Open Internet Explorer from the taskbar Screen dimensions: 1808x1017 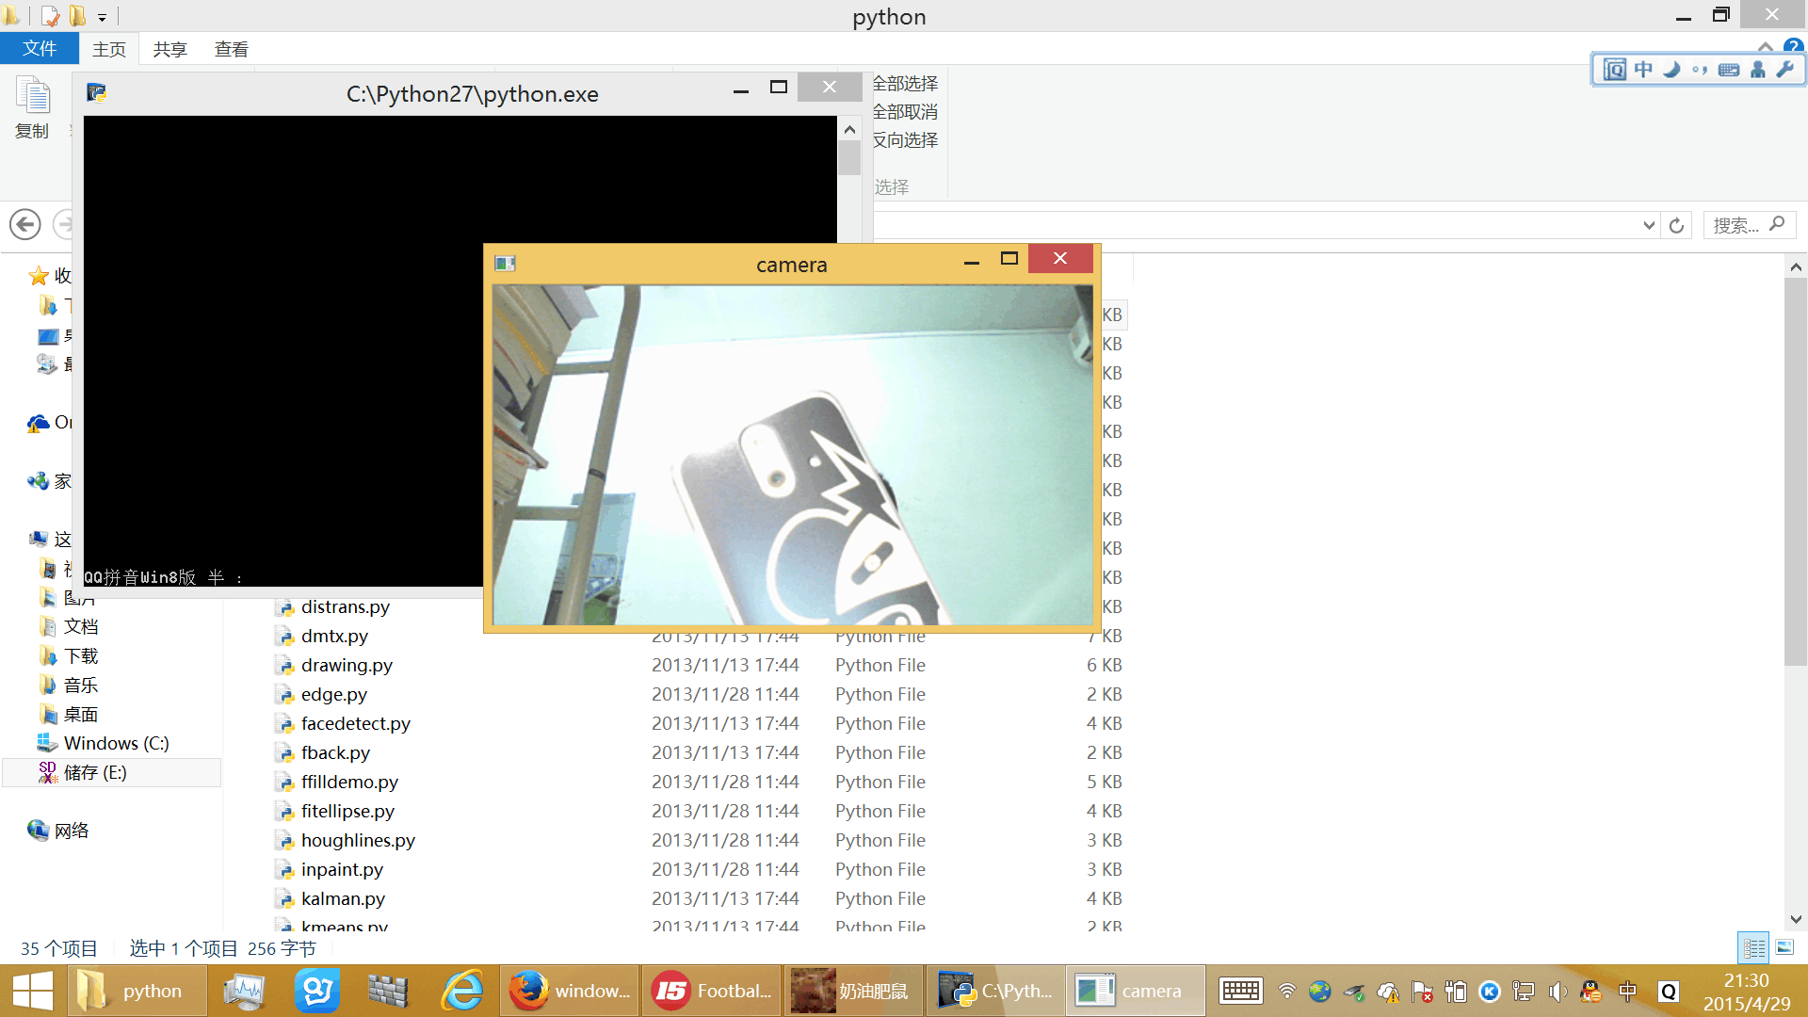point(462,991)
